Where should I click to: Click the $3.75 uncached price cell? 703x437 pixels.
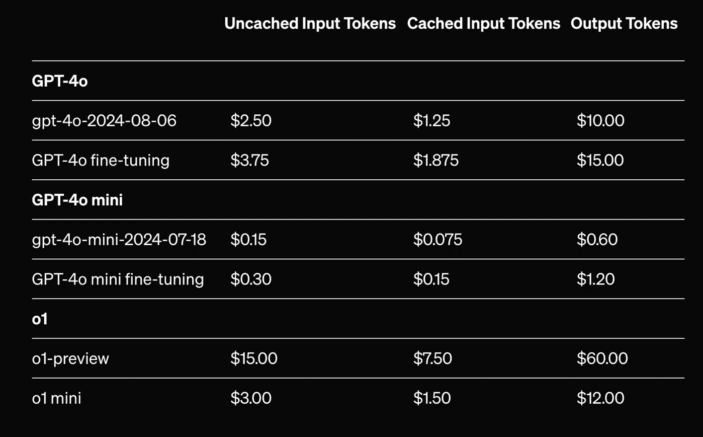[x=249, y=160]
